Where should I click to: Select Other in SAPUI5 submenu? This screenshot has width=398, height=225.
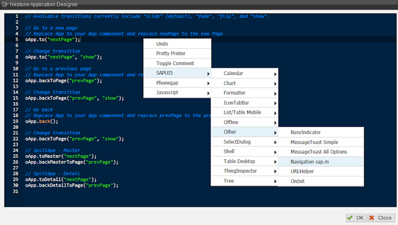[244, 132]
